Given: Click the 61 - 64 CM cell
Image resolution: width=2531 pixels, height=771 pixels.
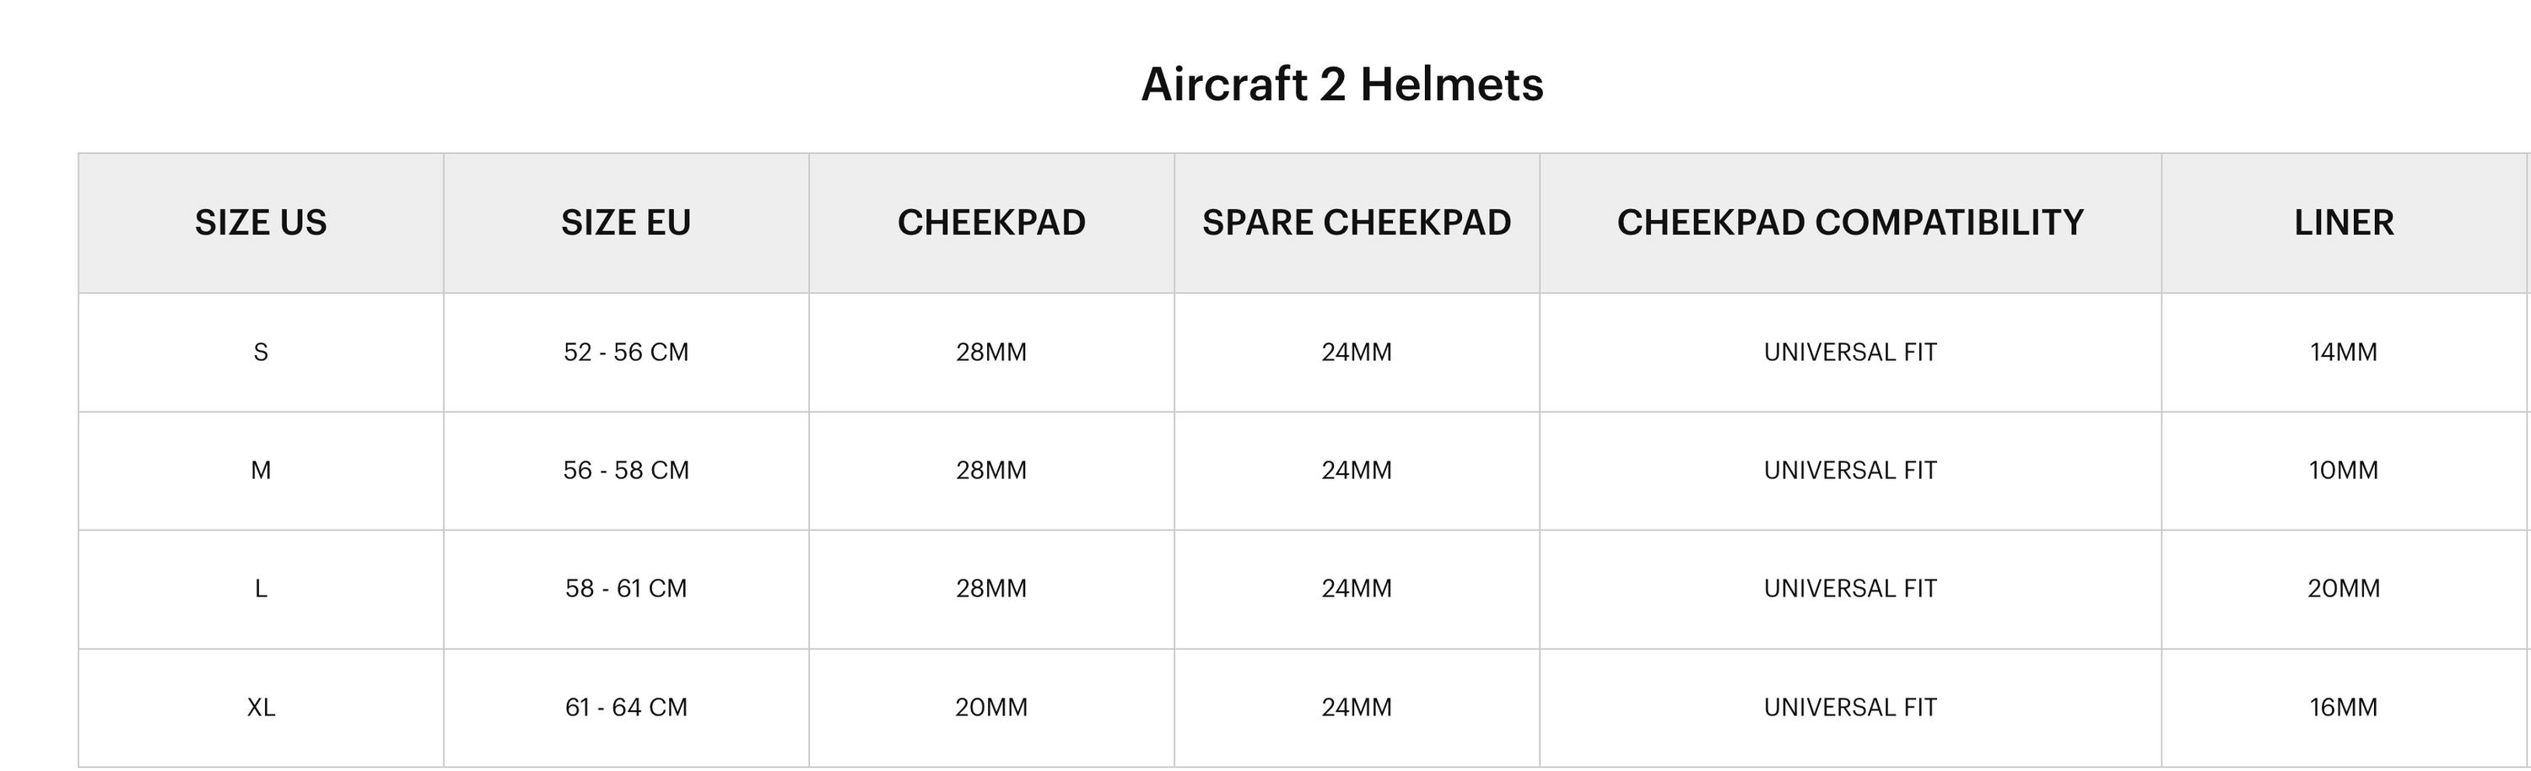Looking at the screenshot, I should tap(626, 708).
